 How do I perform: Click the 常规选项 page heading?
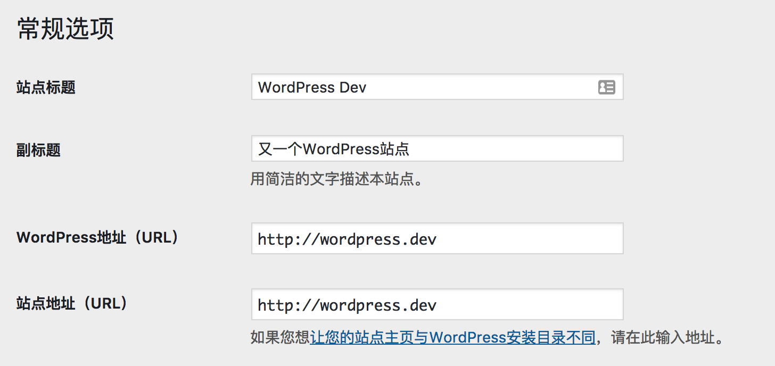(65, 29)
